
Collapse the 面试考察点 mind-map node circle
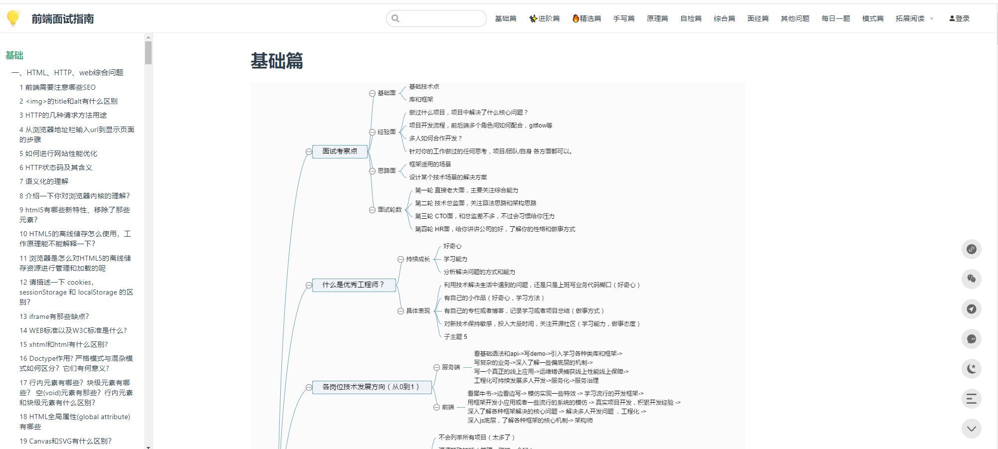coord(309,151)
